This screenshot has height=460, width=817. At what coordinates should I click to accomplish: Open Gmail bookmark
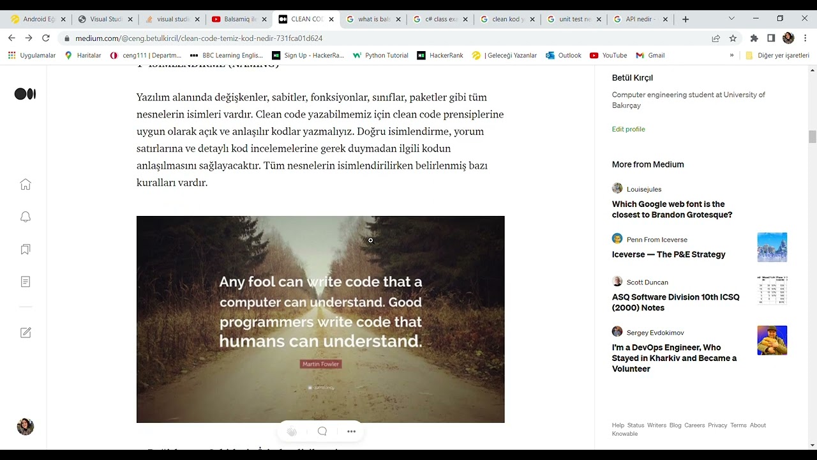[x=650, y=56]
